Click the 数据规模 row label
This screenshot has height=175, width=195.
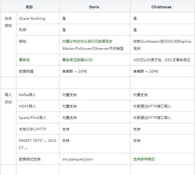click(26, 71)
